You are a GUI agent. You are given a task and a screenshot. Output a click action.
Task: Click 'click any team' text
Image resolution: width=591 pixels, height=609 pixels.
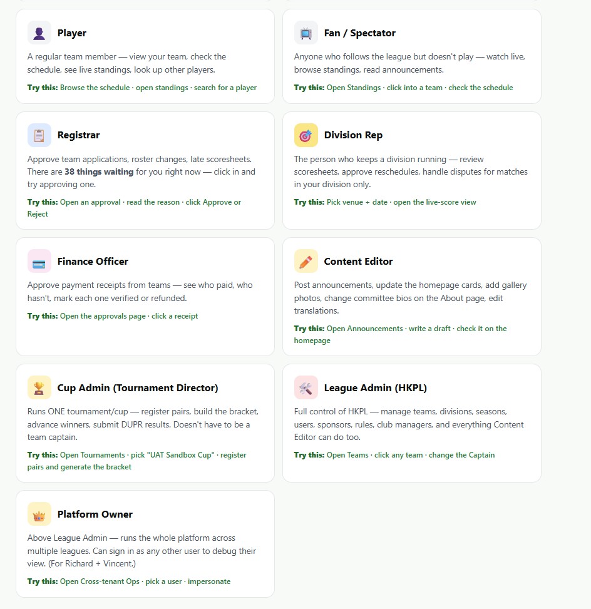tap(399, 455)
